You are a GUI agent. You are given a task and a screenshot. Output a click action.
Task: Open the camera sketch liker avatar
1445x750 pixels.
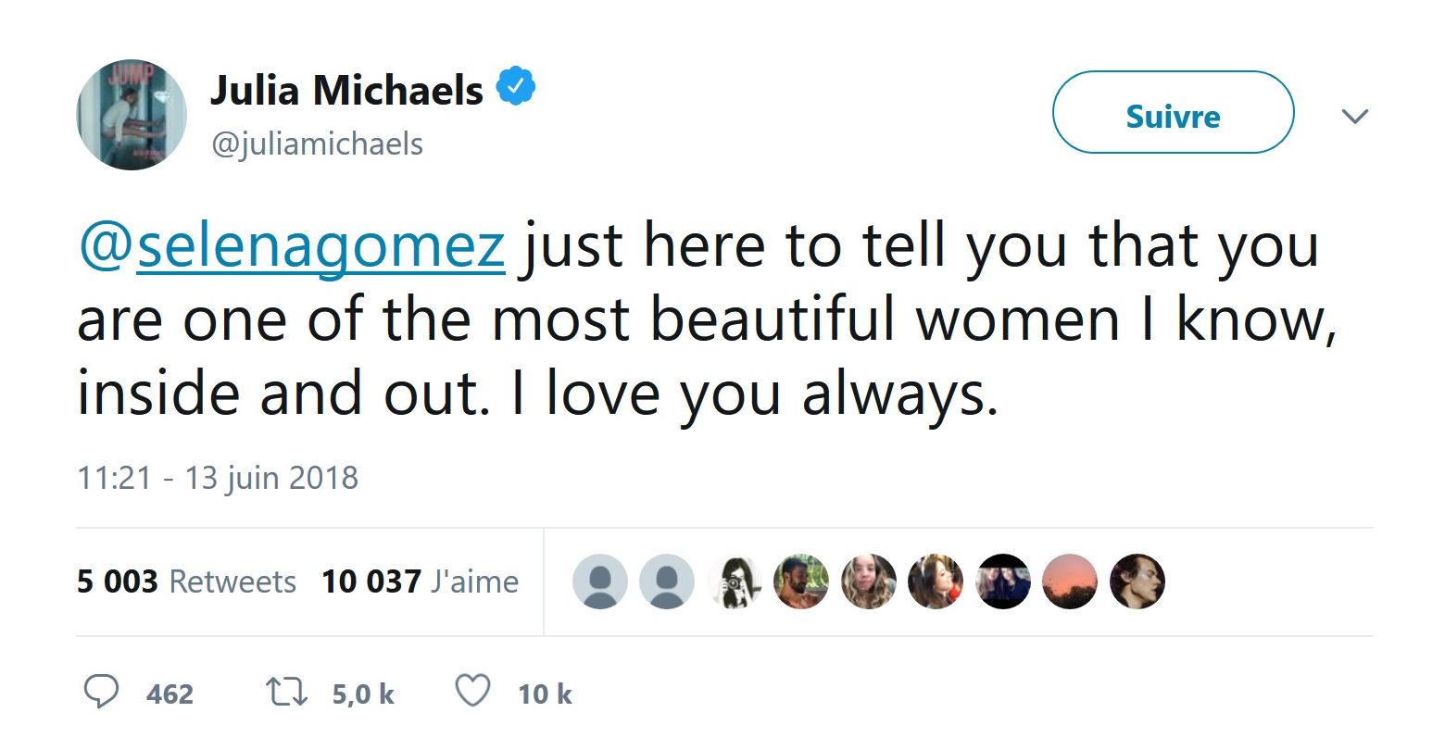734,581
